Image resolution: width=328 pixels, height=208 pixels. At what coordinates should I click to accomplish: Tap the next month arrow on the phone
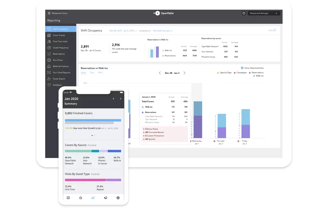121,99
